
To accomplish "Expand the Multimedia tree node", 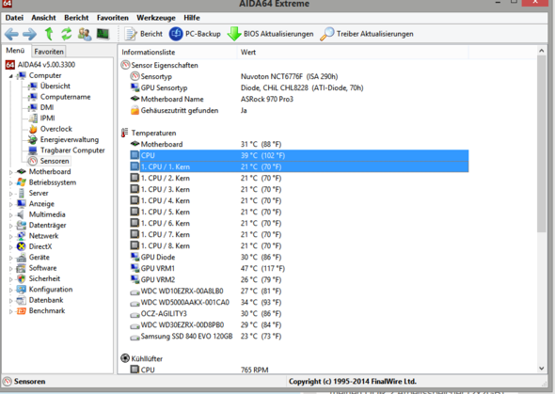I will (x=10, y=215).
